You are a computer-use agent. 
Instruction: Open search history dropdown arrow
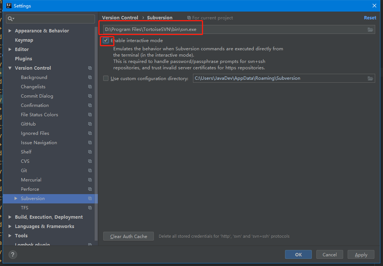coord(14,19)
